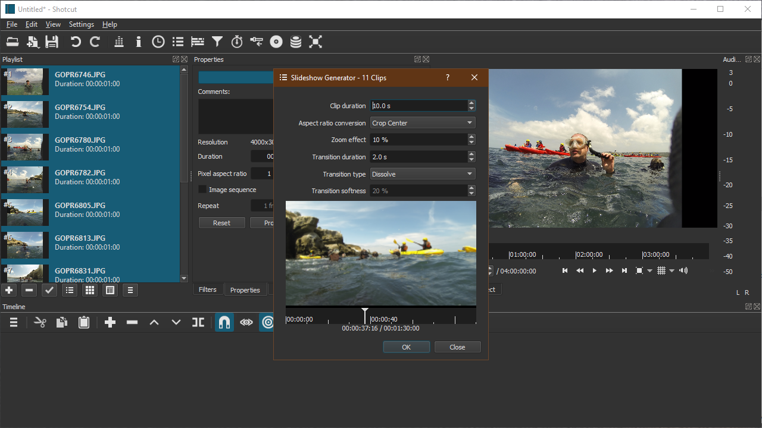
Task: Ripple delete with timeline minus icon
Action: 132,322
